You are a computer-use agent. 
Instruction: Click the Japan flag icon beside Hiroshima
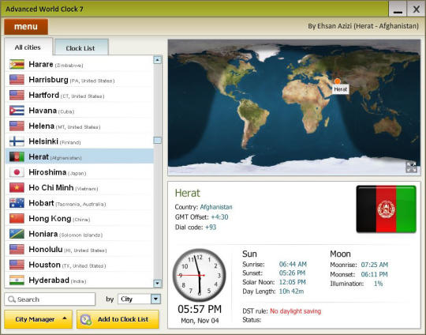(17, 172)
